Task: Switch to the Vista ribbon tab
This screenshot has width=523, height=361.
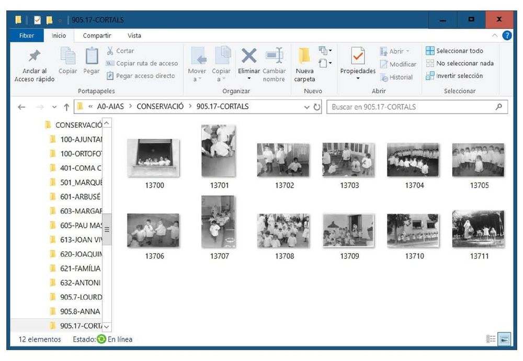Action: click(x=134, y=36)
